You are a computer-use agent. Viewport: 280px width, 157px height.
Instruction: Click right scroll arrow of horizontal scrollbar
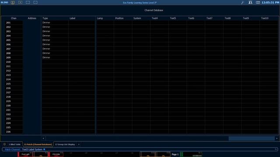277,138
